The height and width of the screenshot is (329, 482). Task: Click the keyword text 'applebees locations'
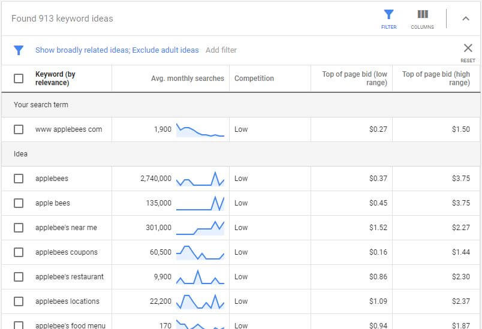click(x=67, y=301)
